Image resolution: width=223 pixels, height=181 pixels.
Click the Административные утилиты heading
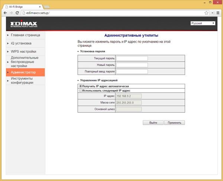[x=131, y=35]
